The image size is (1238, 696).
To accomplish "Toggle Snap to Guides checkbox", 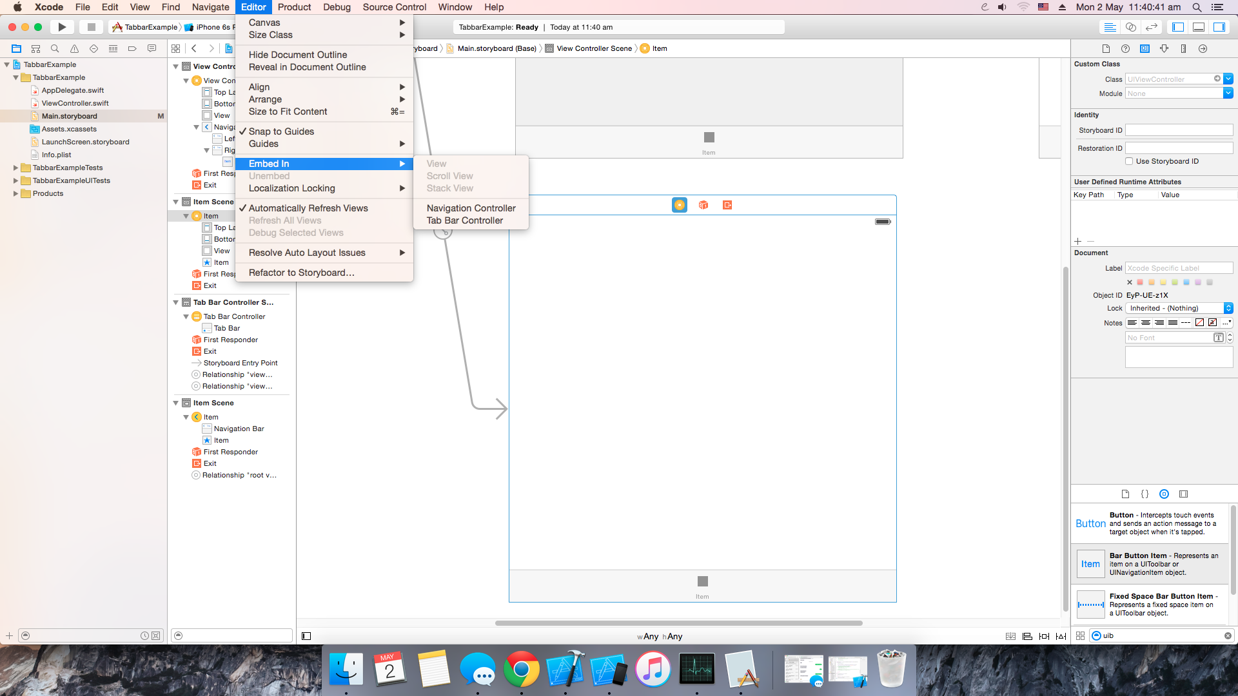I will tap(281, 131).
